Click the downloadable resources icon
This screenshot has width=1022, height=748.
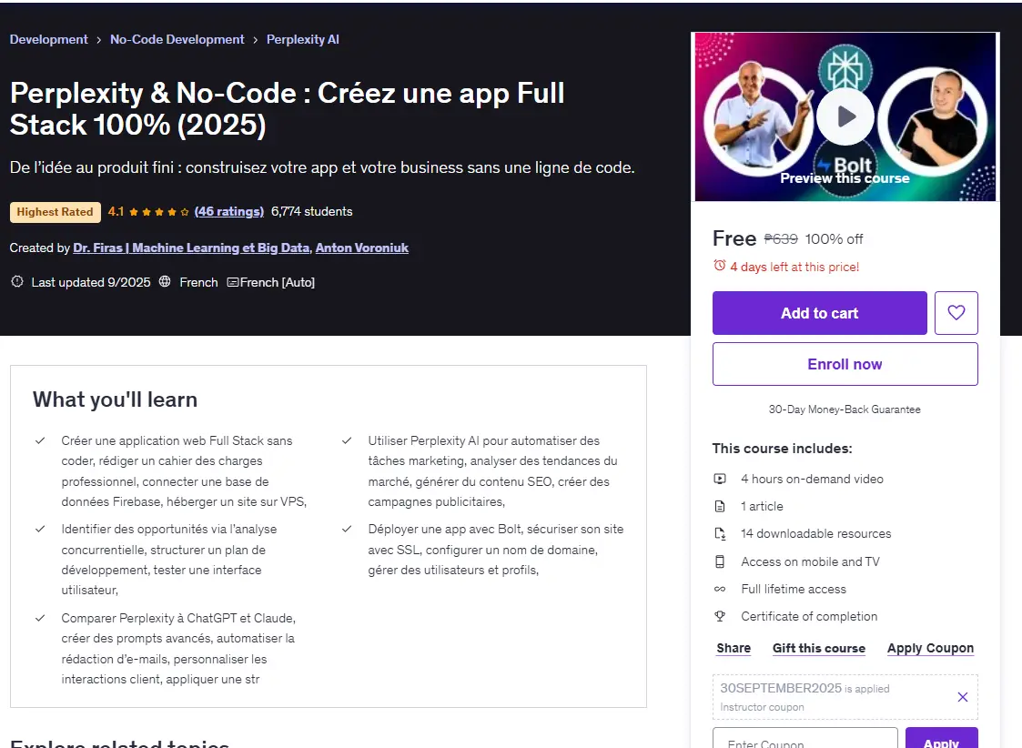click(720, 533)
